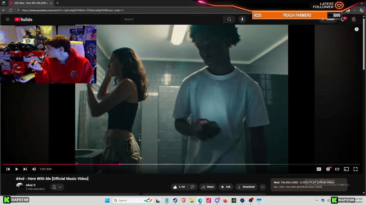Open the YouTube hamburger guide menu

(8, 19)
